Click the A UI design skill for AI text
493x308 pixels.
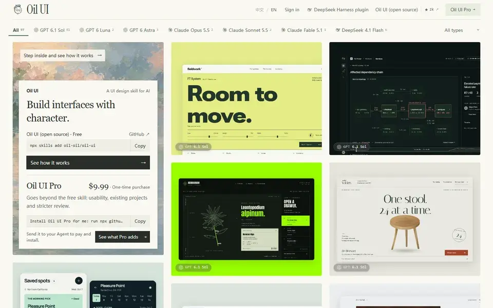pyautogui.click(x=128, y=91)
